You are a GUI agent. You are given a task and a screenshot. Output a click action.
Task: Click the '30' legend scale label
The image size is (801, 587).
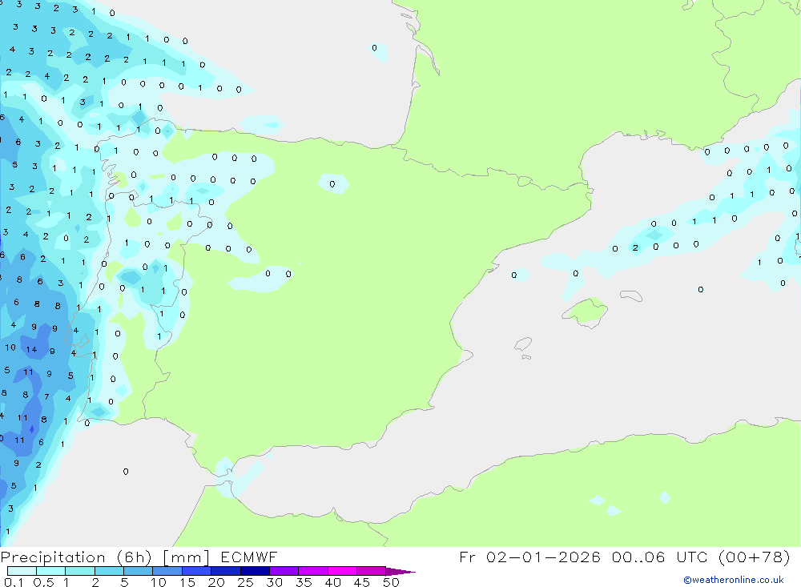tap(274, 582)
